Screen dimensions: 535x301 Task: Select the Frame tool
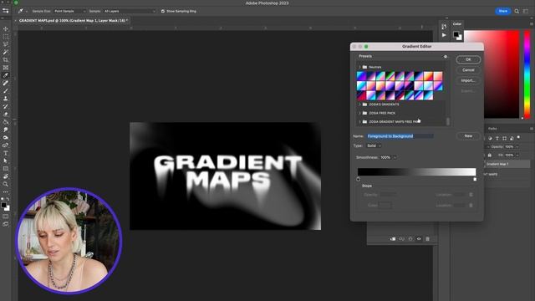point(6,68)
